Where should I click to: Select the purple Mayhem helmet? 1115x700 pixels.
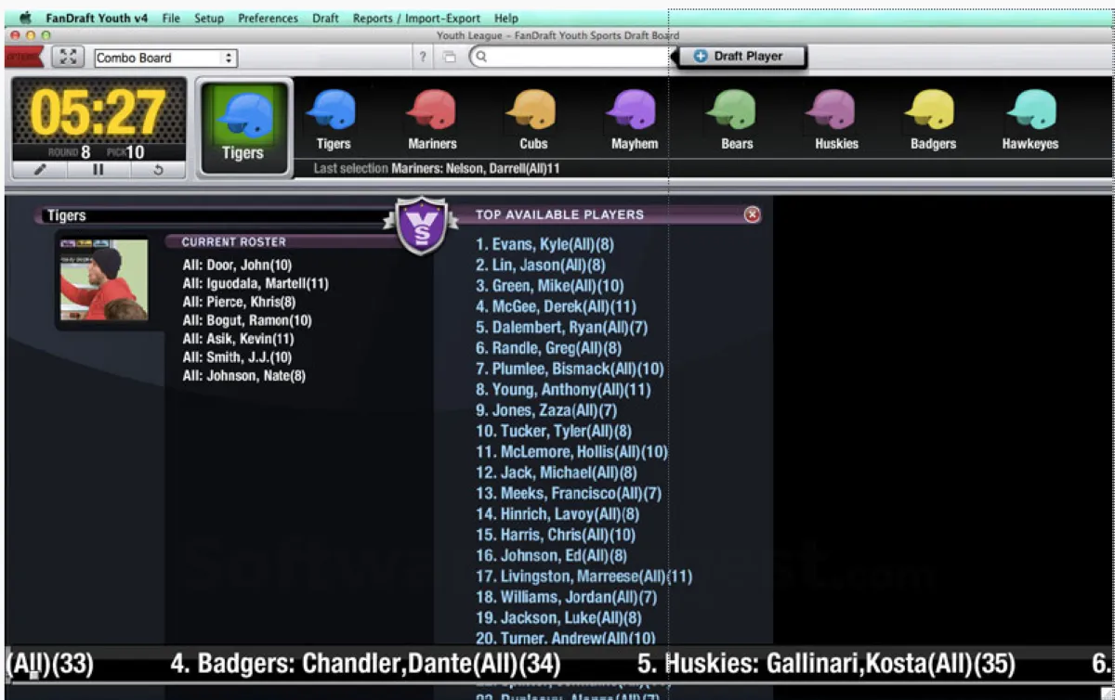[632, 110]
